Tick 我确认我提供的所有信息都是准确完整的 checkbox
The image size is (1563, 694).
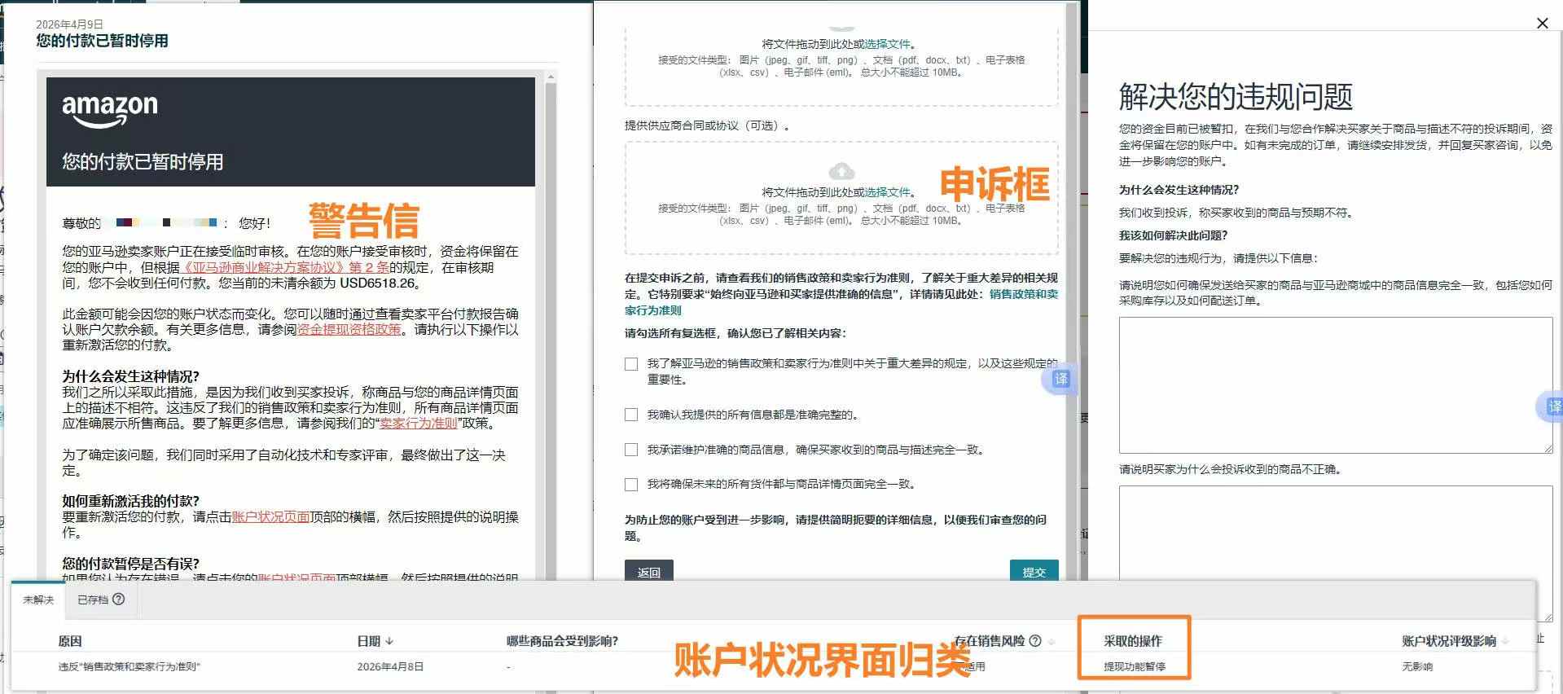pos(631,415)
